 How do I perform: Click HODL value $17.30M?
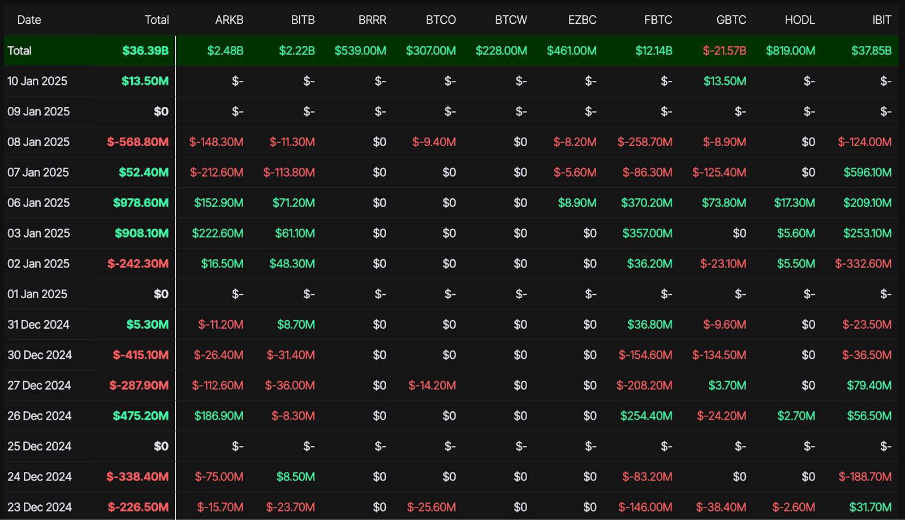[794, 203]
